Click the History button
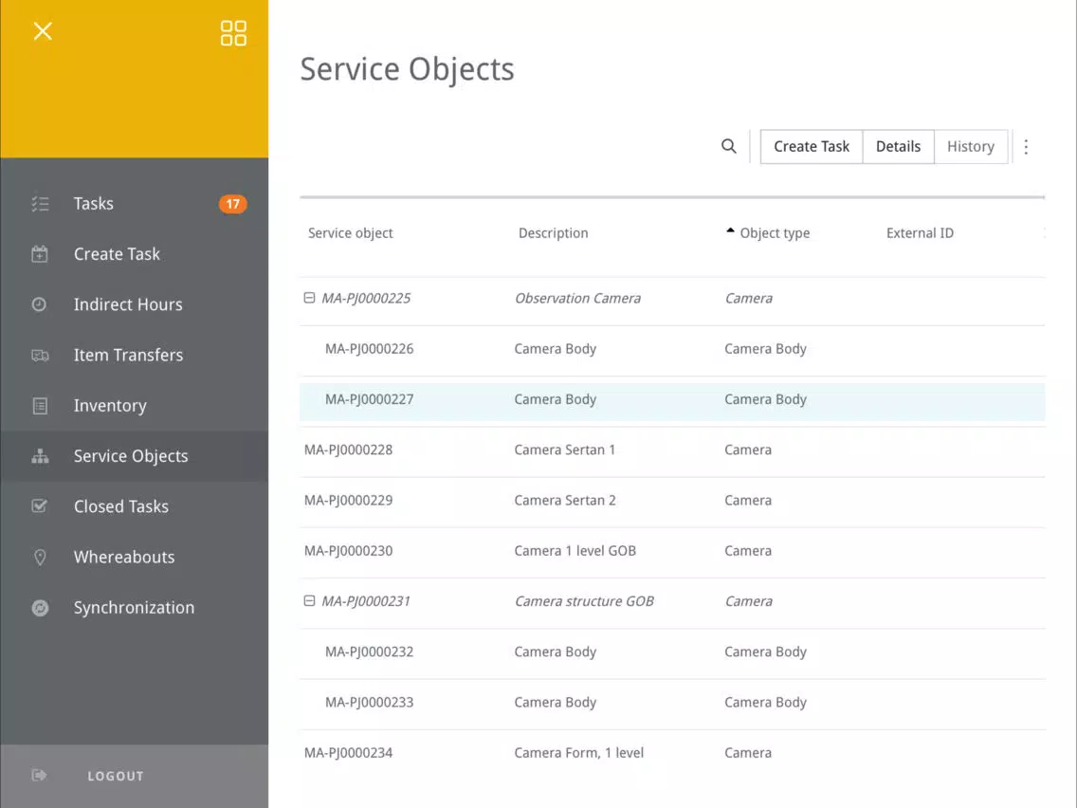This screenshot has width=1077, height=808. click(x=971, y=146)
